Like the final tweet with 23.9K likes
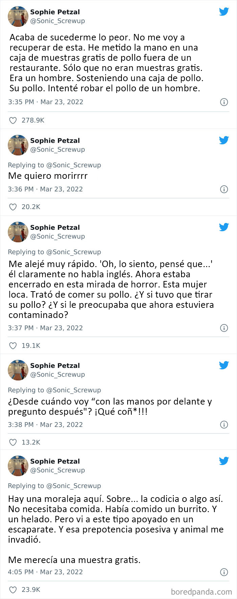Viewport: 237px width, 599px height. 13,590
